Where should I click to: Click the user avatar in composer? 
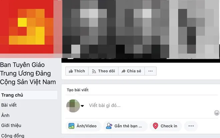(73, 106)
